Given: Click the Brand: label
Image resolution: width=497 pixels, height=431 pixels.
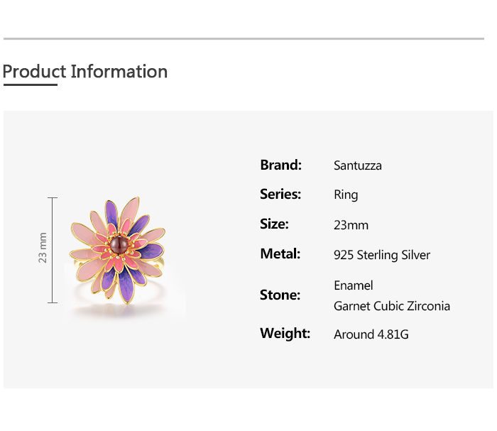Looking at the screenshot, I should [x=281, y=165].
